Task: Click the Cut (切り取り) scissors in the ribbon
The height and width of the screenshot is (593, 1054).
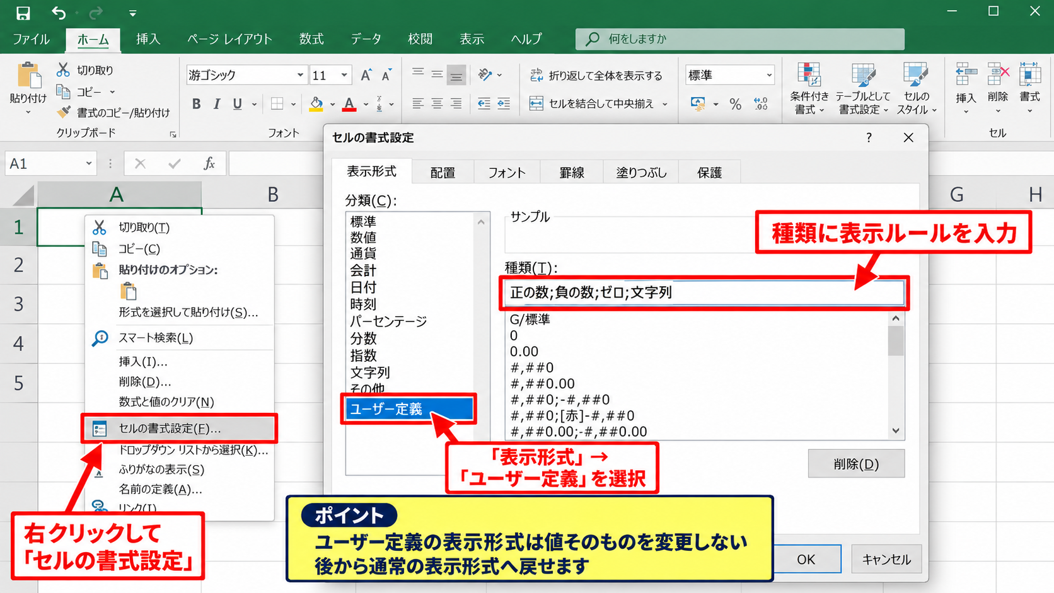Action: point(63,69)
